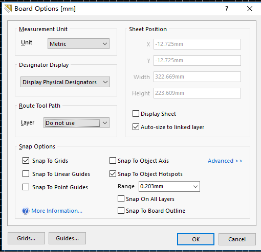Expand the Advanced >> snap options
This screenshot has width=261, height=252.
pos(225,161)
